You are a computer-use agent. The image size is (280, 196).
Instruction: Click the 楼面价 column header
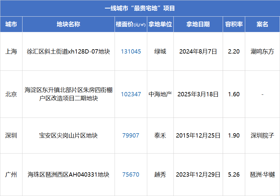click(x=131, y=24)
